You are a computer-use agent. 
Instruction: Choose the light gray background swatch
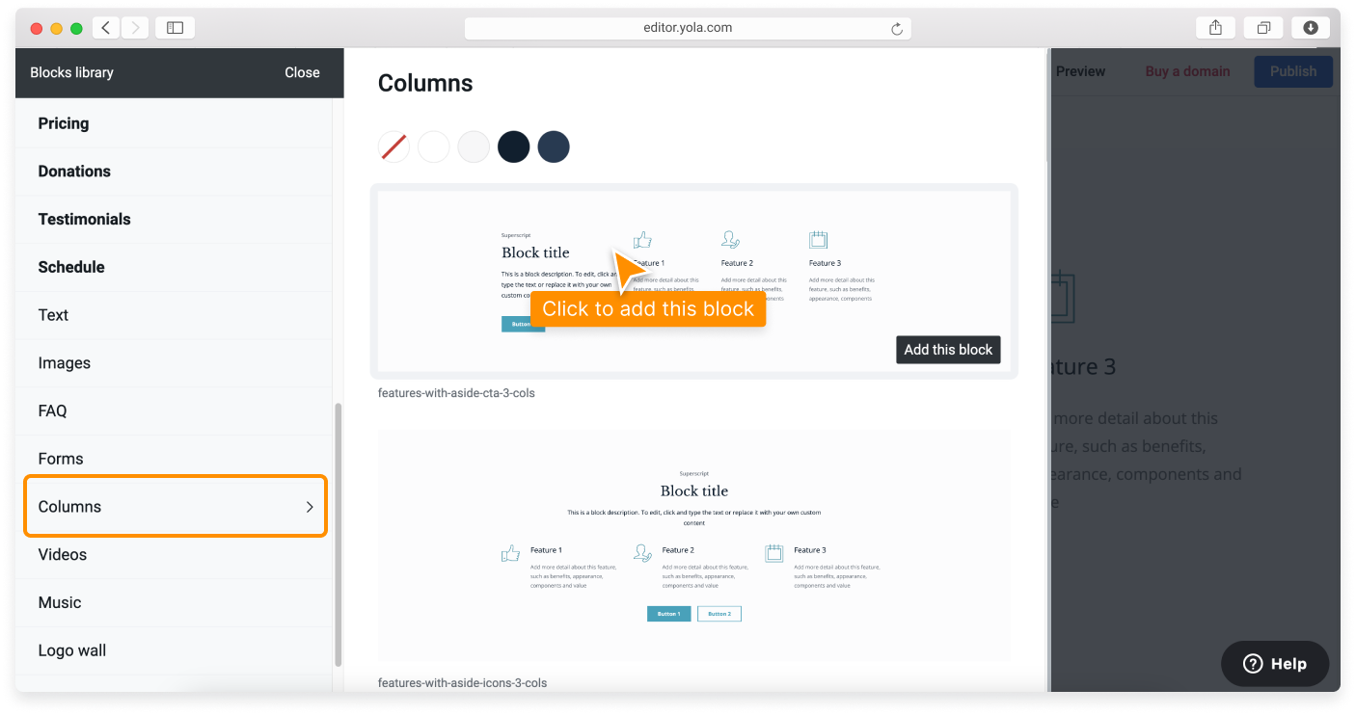click(x=474, y=147)
